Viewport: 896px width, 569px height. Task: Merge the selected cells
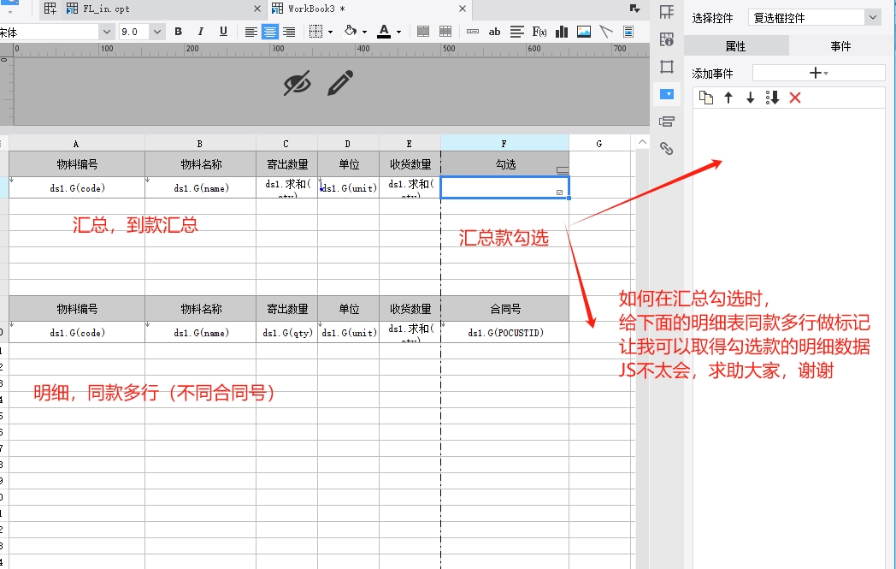click(x=423, y=32)
